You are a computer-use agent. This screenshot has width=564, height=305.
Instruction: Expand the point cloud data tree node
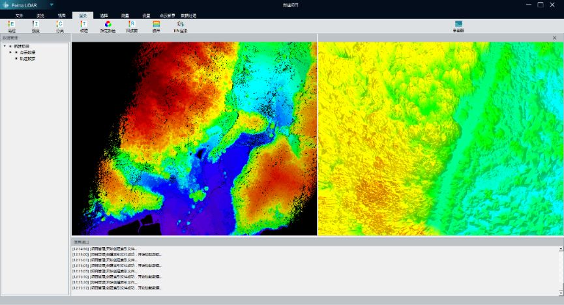click(x=10, y=52)
